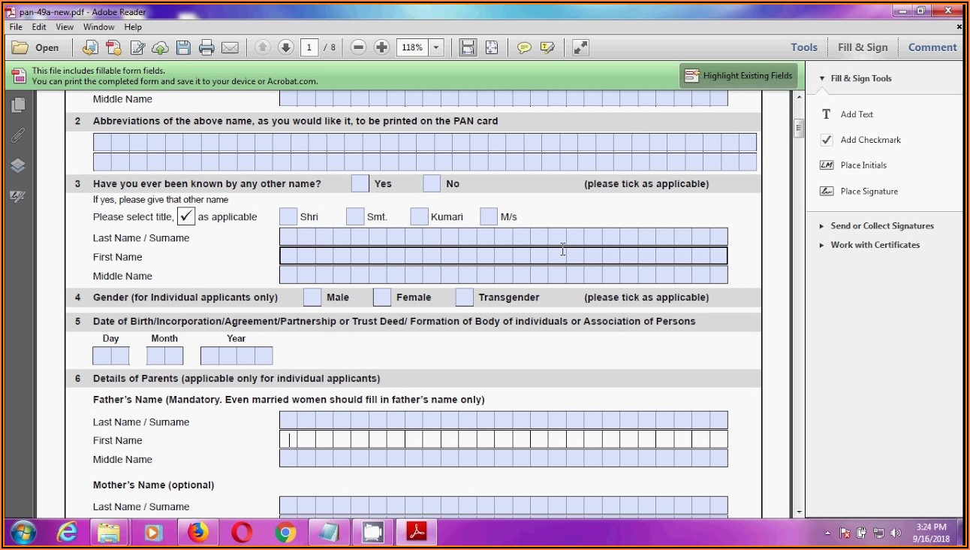Choose Place Signature tool

[869, 192]
